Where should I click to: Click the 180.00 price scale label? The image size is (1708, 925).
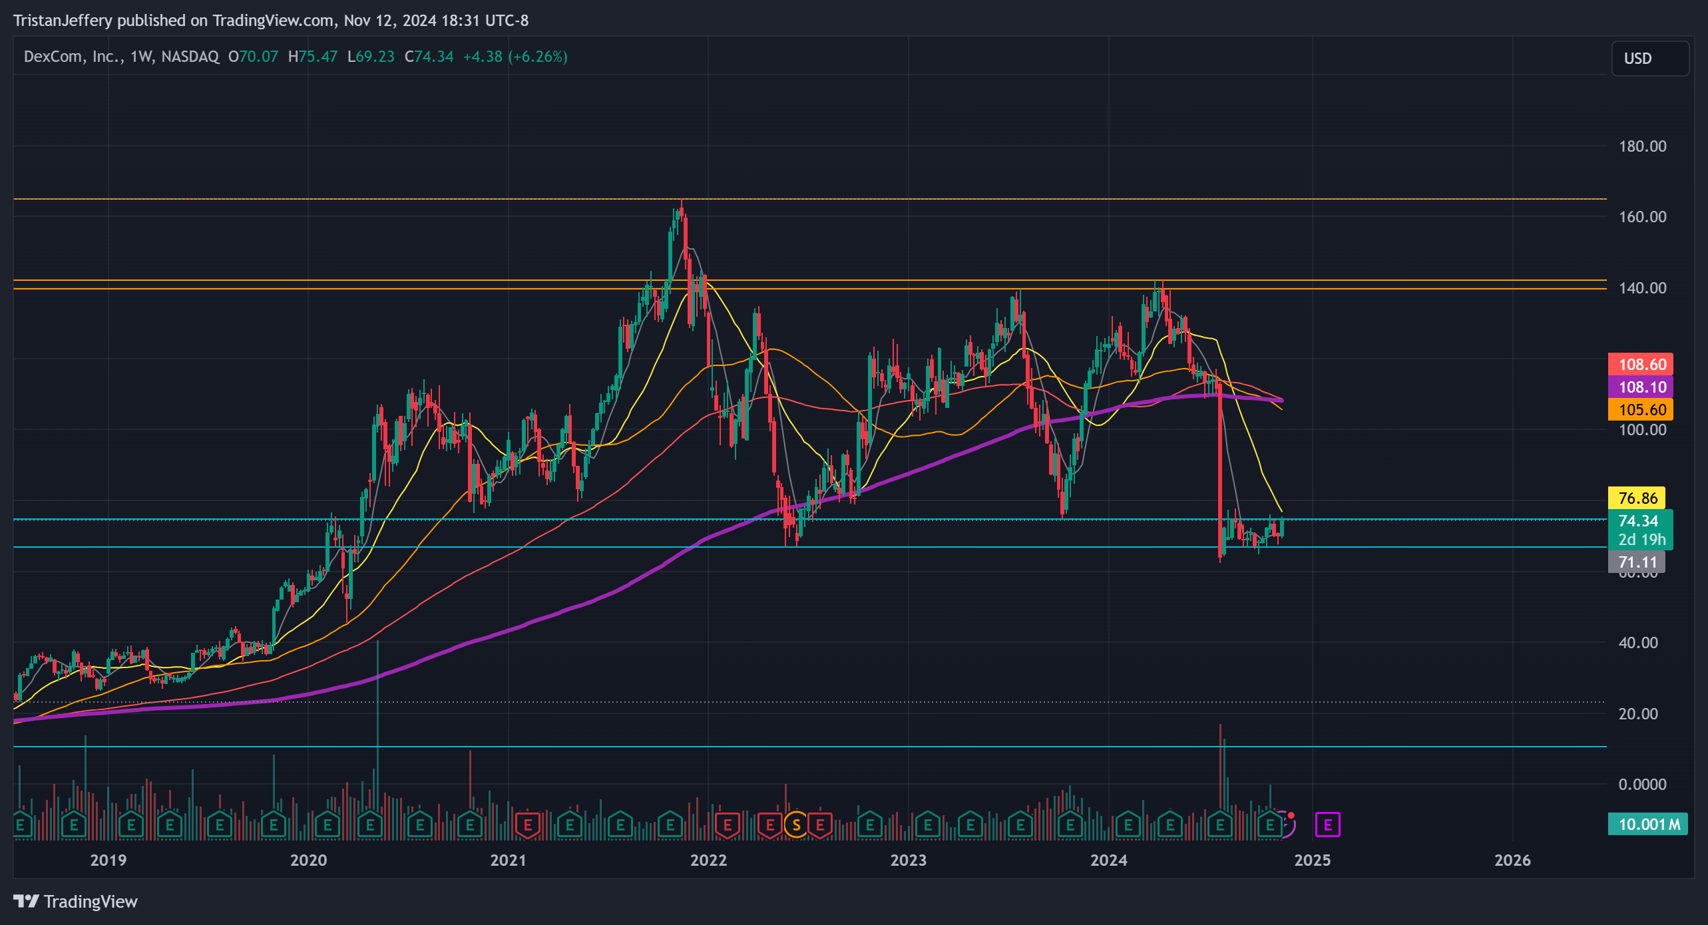point(1642,146)
